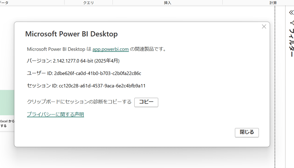Click the 閉じる button
The image size is (294, 168).
coord(247,132)
